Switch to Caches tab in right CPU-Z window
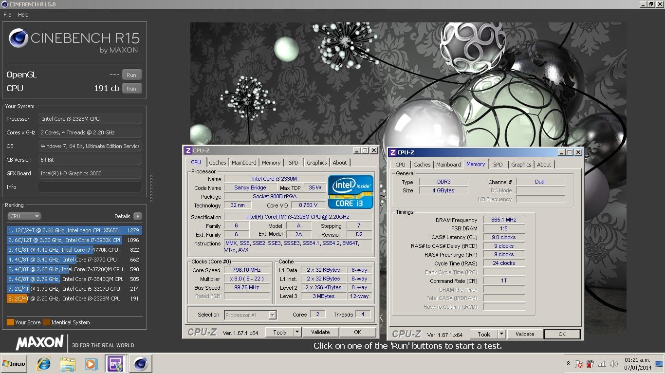 (x=422, y=165)
